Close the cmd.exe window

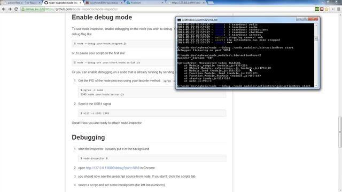coord(313,19)
